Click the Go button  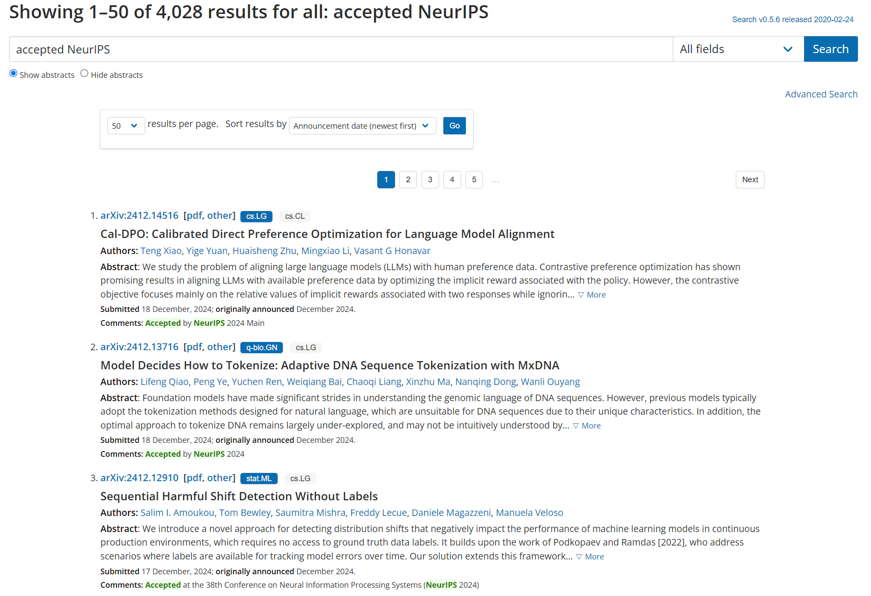[454, 126]
